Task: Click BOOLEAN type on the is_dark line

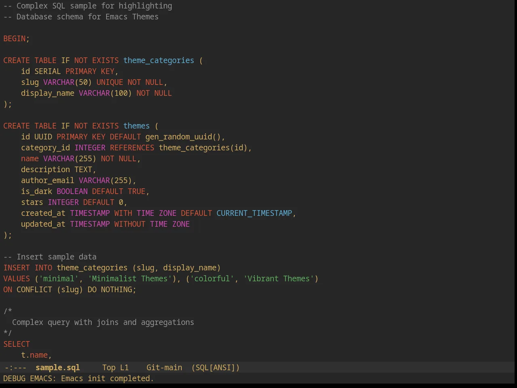Action: pos(72,191)
